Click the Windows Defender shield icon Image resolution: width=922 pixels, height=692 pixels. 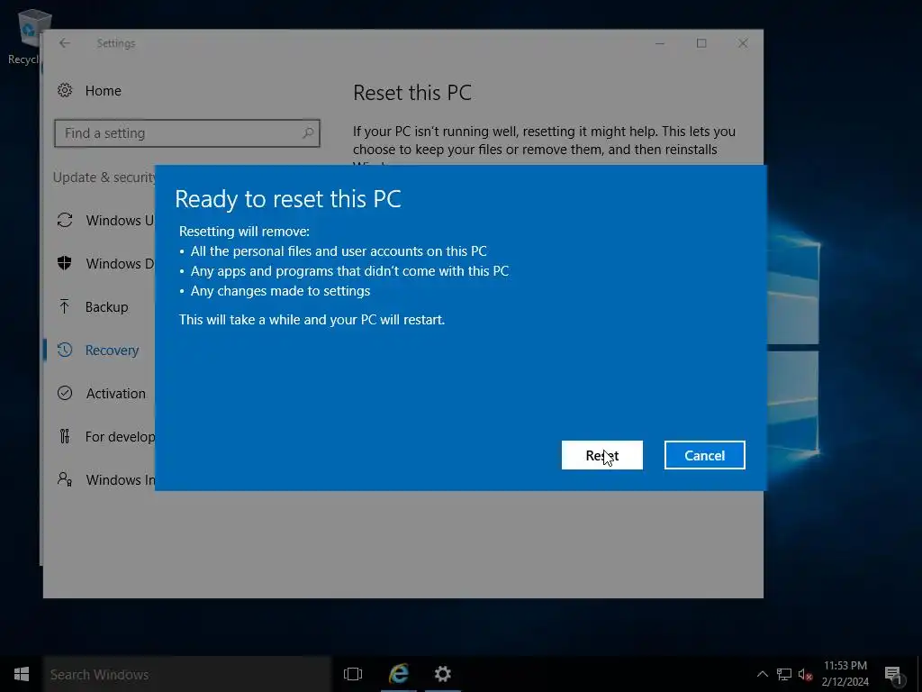pos(65,263)
